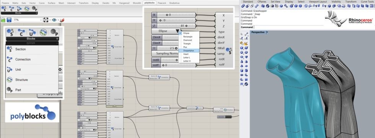Switch to the Maths tab in Grasshopper

[15, 3]
